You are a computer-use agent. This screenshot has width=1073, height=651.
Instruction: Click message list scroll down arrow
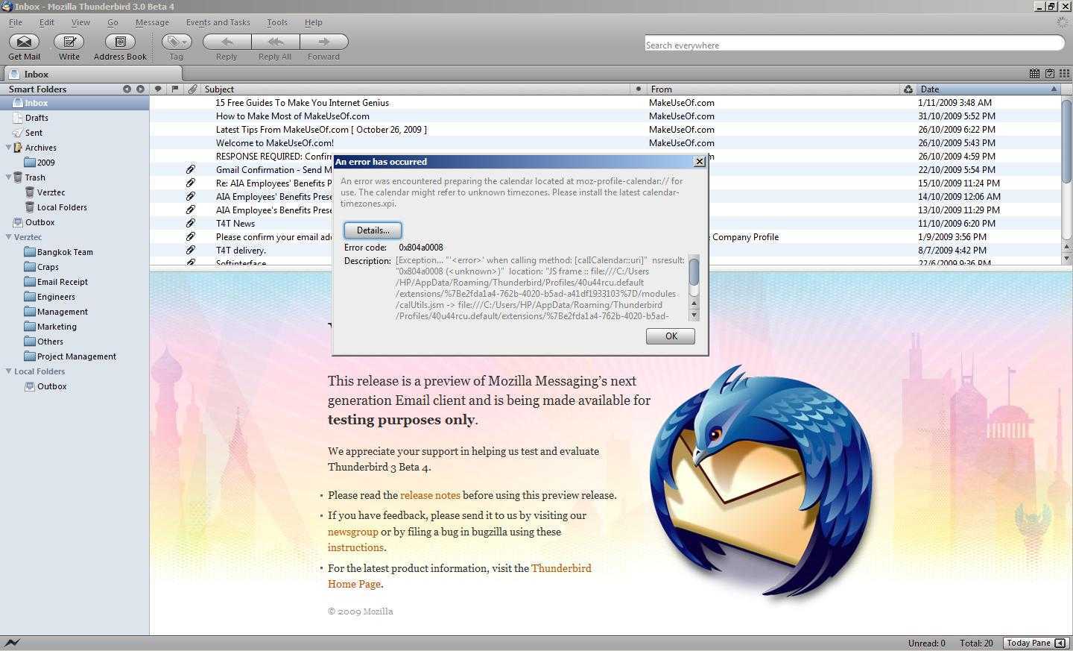coord(1066,258)
